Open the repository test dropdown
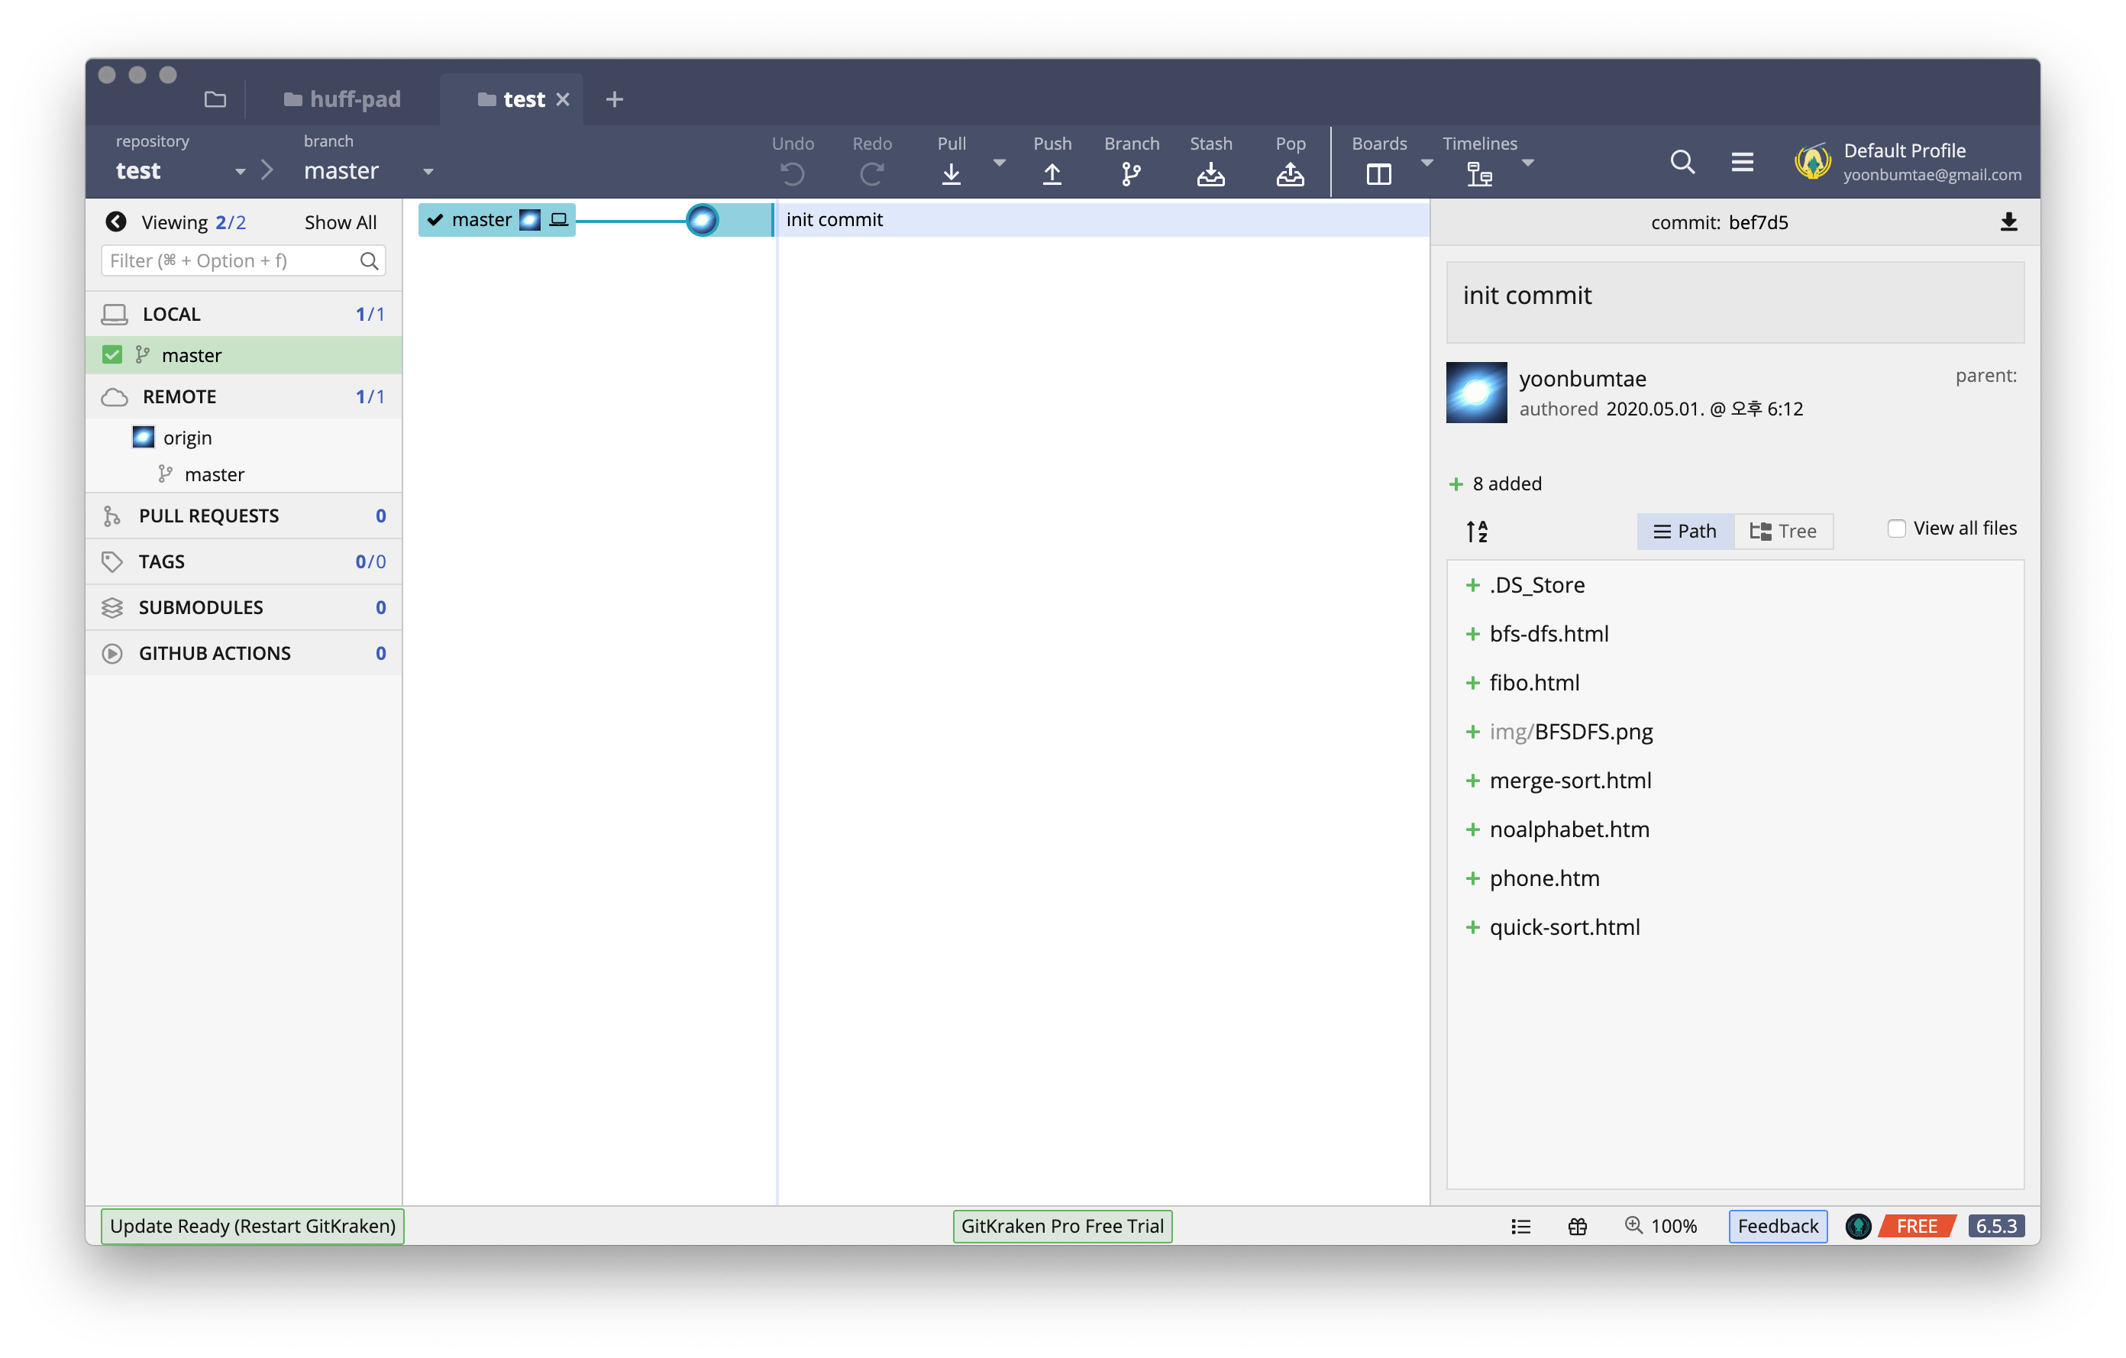This screenshot has width=2126, height=1358. pyautogui.click(x=239, y=171)
